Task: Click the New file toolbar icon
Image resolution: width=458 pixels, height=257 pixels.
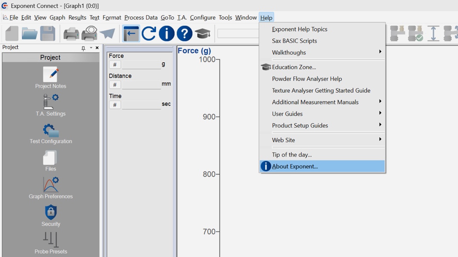Action: [12, 33]
